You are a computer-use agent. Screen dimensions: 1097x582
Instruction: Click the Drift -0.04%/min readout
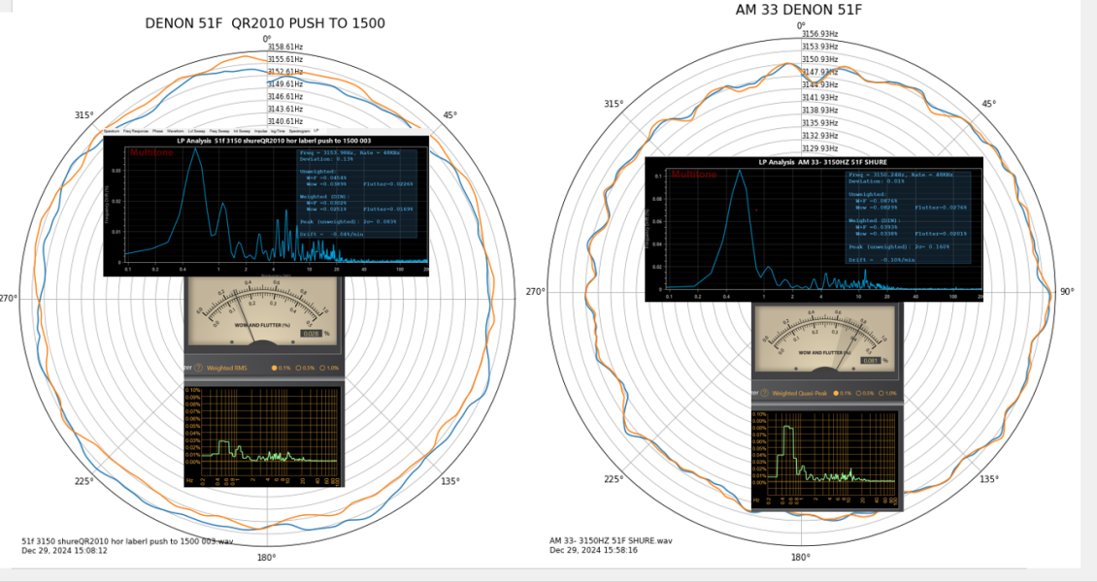tap(331, 234)
